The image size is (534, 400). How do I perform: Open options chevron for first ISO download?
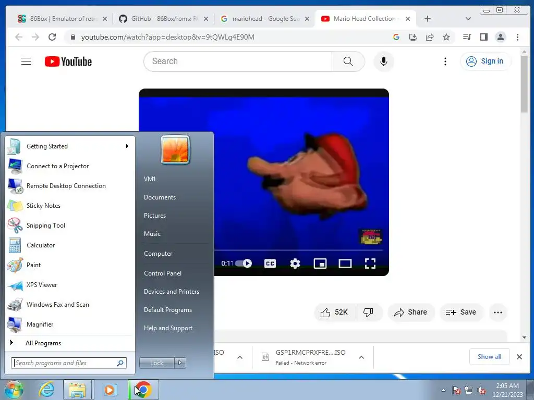(240, 357)
